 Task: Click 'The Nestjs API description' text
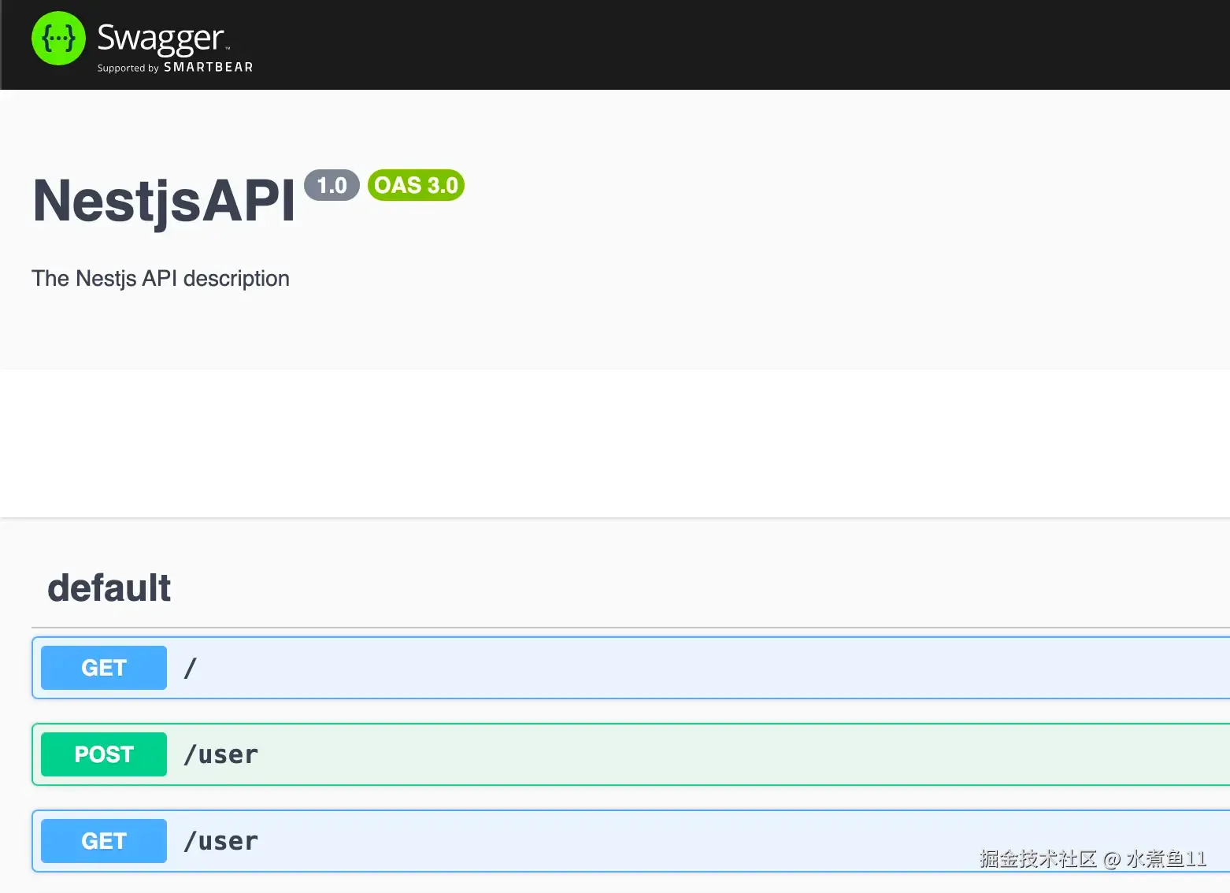click(161, 279)
